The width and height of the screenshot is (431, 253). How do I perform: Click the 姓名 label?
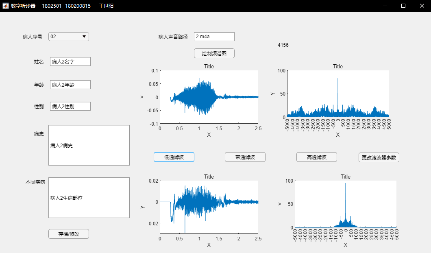click(39, 61)
